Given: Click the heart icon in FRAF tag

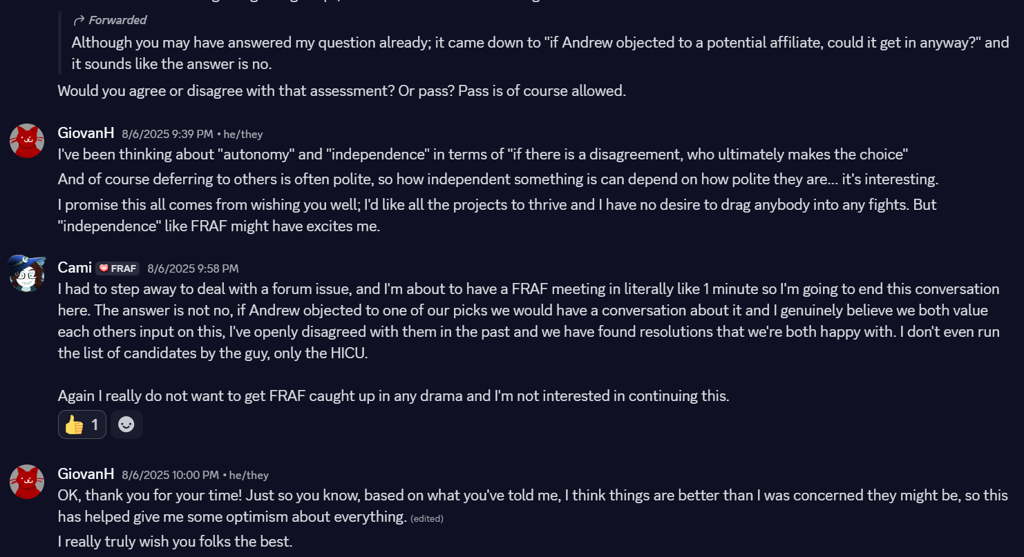Looking at the screenshot, I should click(x=104, y=268).
